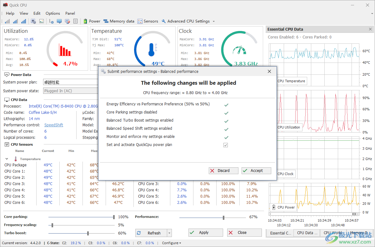
Task: Click the C2 state value 19.2 %
Action: (x=76, y=243)
